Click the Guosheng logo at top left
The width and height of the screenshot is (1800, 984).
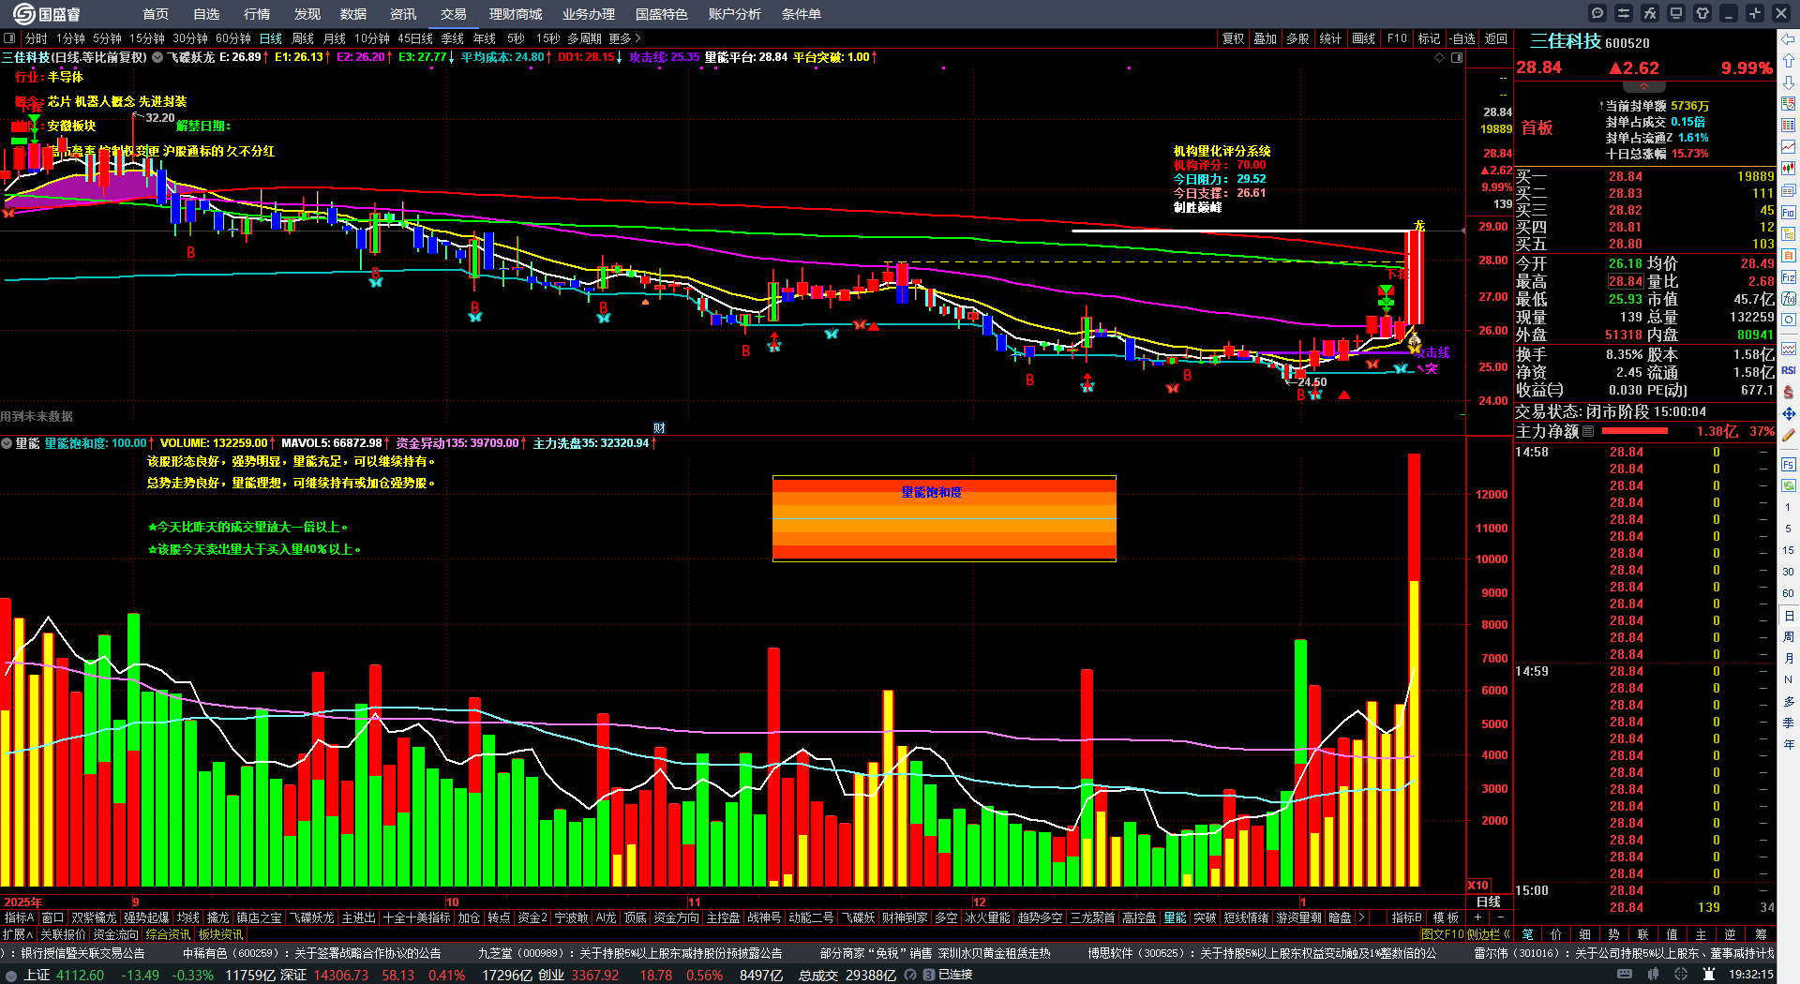coord(47,13)
